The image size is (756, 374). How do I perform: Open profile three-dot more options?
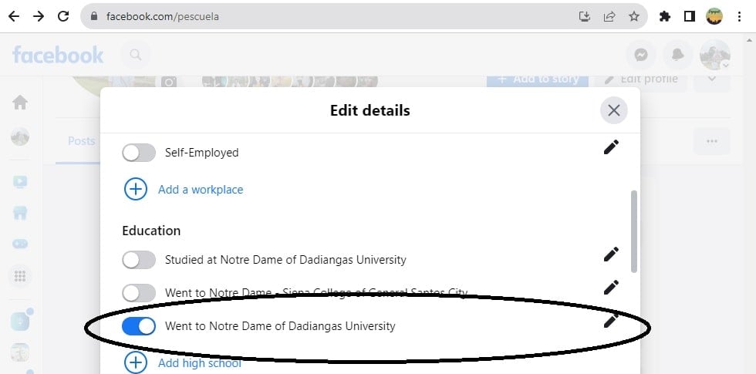click(711, 141)
